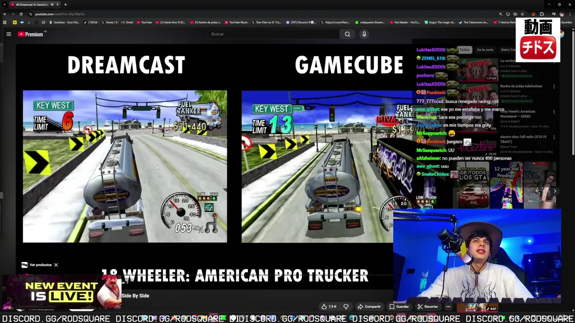Open Home / X bookmark
Viewport: 575px width, 323px height.
pyautogui.click(x=109, y=22)
